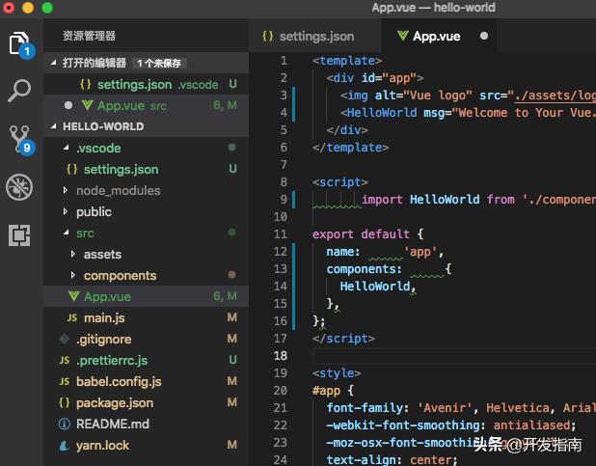Open App.vue in the src folder tree
596x466 pixels.
(x=147, y=296)
